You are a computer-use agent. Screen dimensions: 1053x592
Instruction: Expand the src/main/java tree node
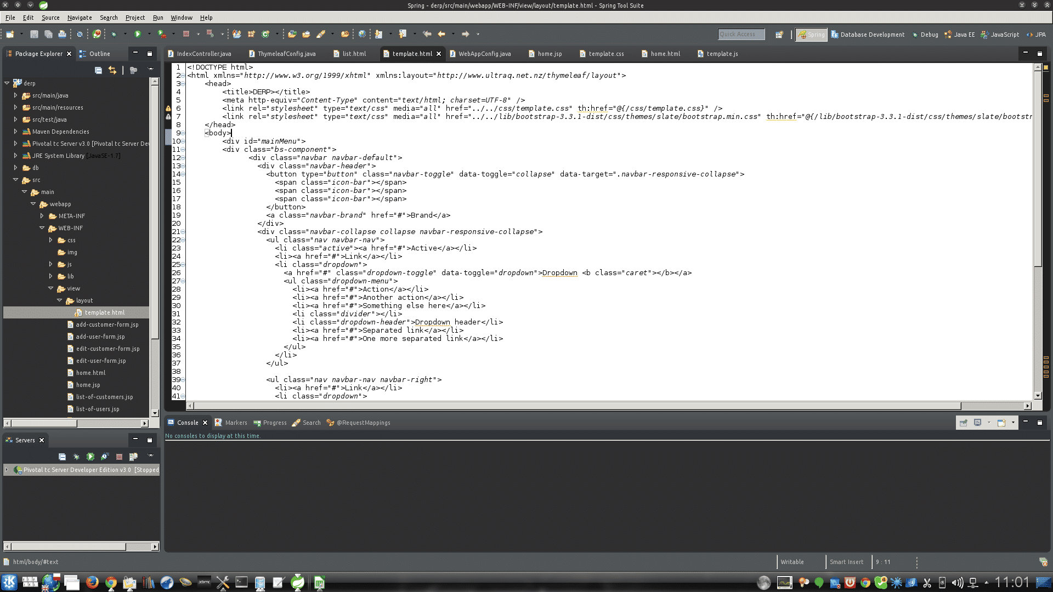(x=15, y=95)
